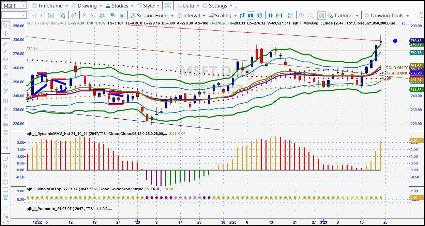
Task: Click the GOLD ON TOP chart annotation
Action: click(397, 68)
